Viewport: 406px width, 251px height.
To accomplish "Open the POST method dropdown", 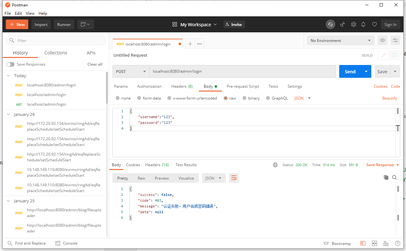I will click(x=131, y=71).
